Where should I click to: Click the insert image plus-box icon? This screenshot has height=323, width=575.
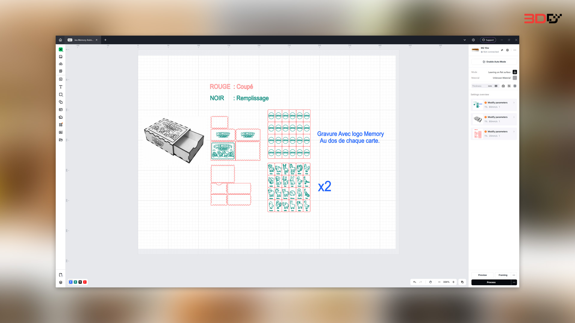(x=61, y=79)
